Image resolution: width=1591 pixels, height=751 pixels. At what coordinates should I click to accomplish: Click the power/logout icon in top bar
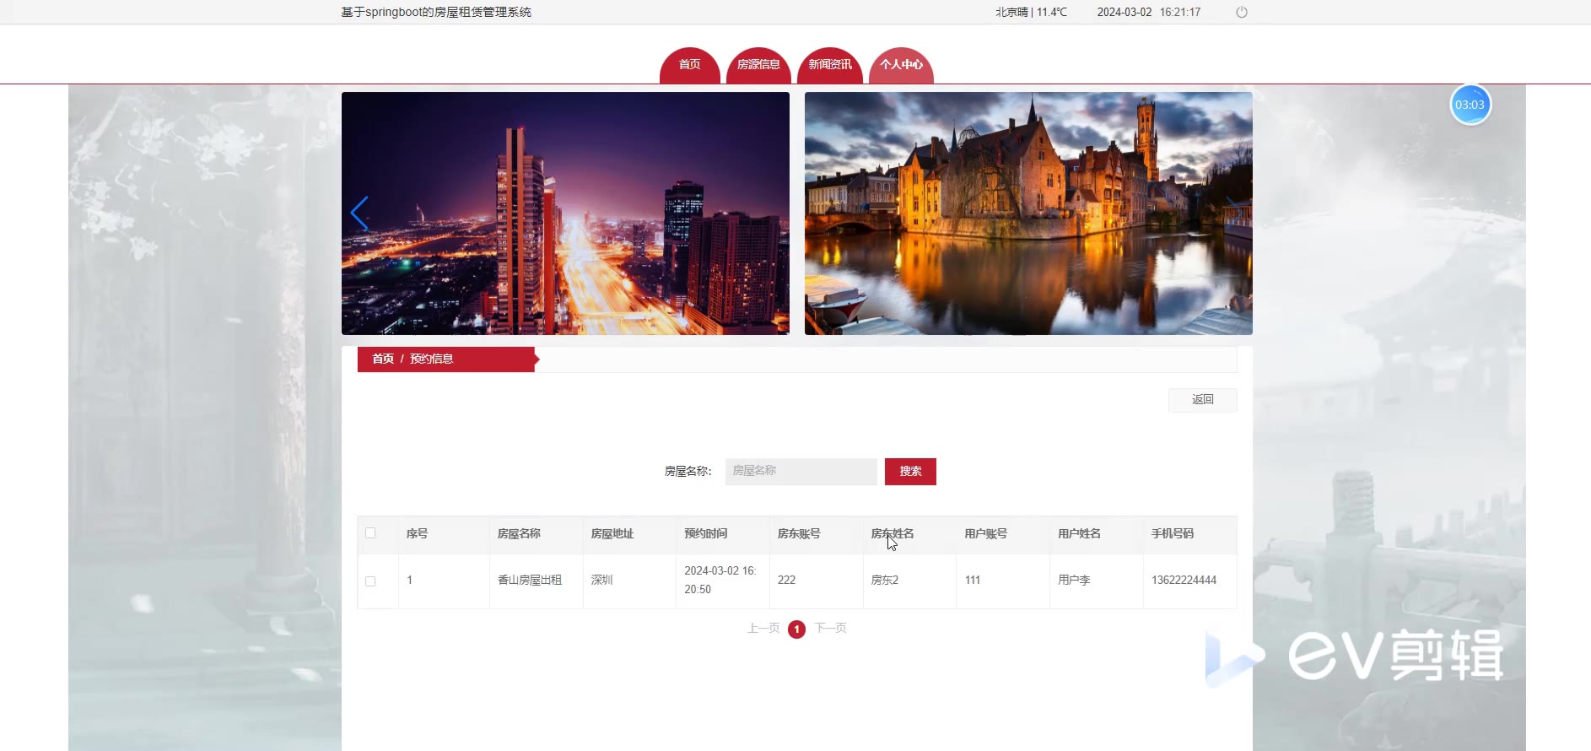pos(1241,12)
